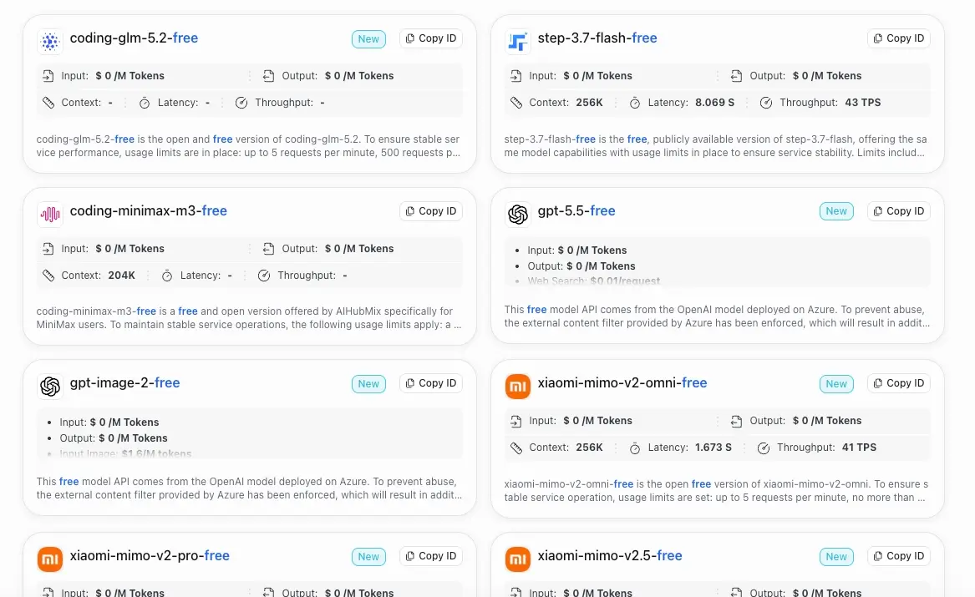
Task: Copy ID of step-3.7-flash-free
Action: pyautogui.click(x=898, y=38)
